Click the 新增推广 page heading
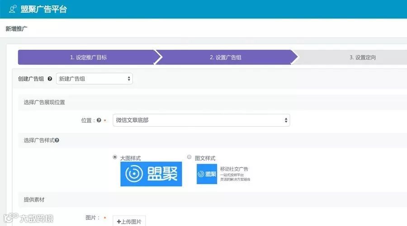This screenshot has height=226, width=407. pos(16,29)
